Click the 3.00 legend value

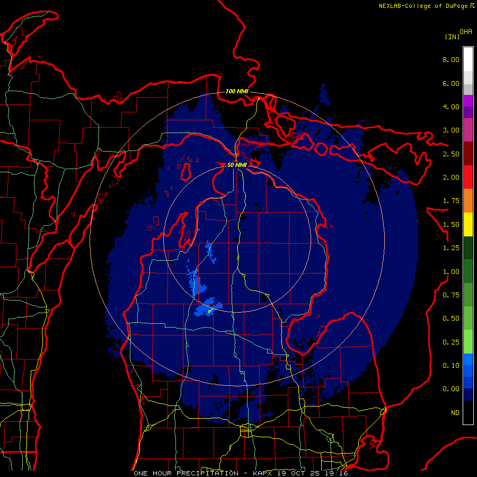(451, 130)
